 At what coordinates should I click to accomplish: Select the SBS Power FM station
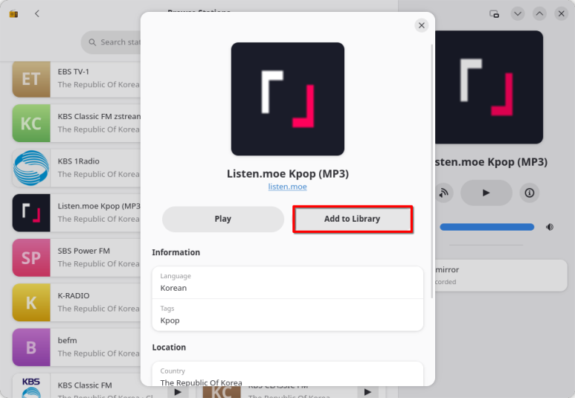[77, 257]
